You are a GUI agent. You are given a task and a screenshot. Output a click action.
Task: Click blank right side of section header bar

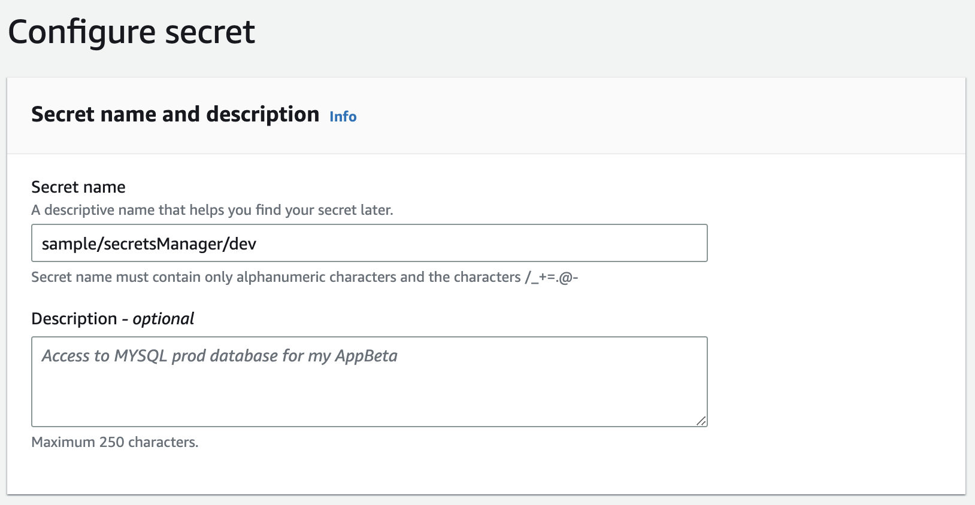click(x=659, y=115)
